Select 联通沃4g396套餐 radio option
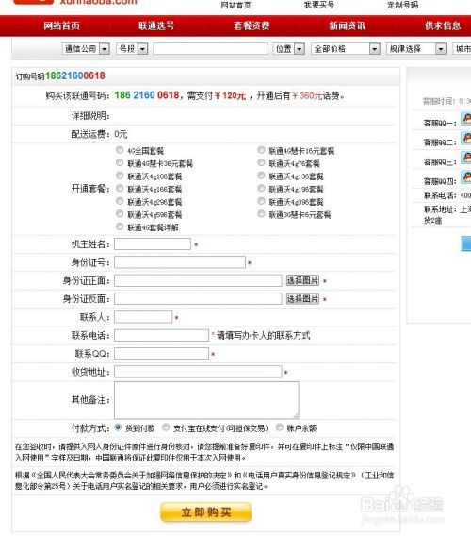471x536 pixels. pyautogui.click(x=261, y=201)
